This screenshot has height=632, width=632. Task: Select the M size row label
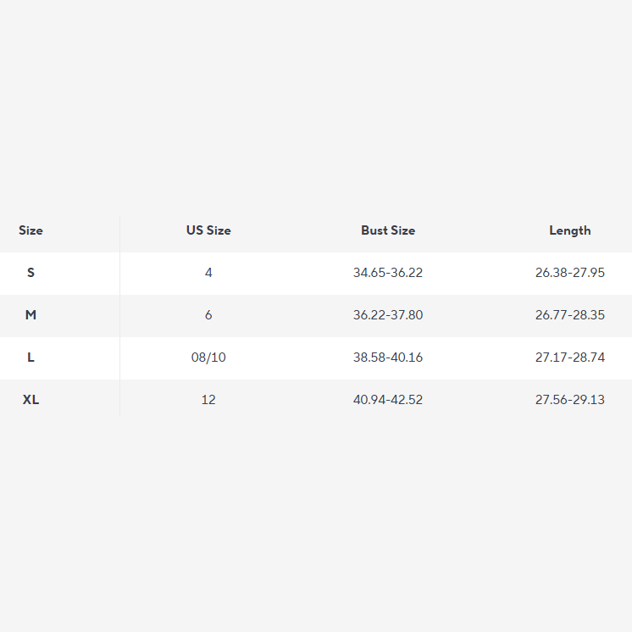(x=30, y=315)
